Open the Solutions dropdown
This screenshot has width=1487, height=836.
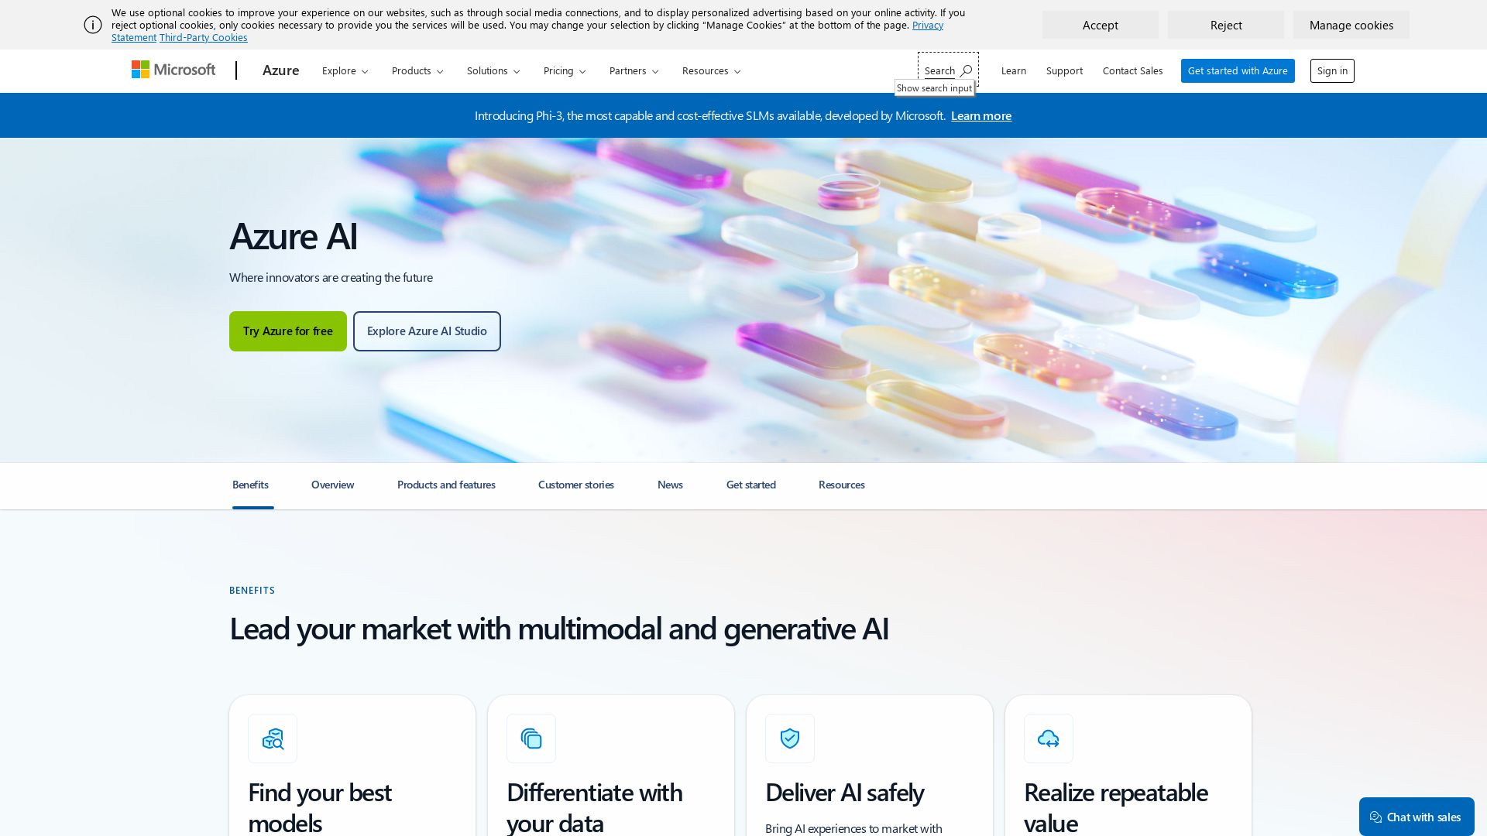pos(493,70)
